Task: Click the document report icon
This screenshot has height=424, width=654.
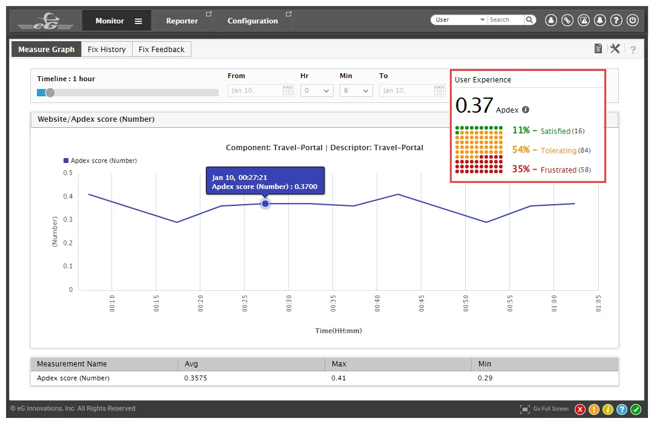Action: (598, 49)
